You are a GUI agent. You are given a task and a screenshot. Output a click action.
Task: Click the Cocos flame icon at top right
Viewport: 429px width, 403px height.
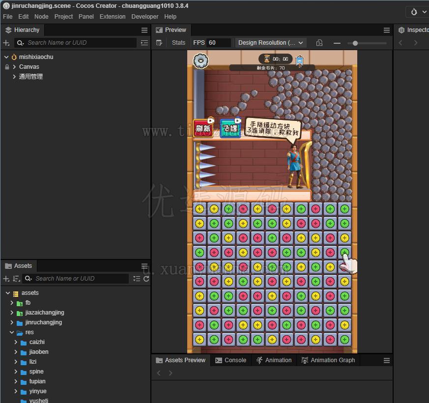(x=414, y=12)
